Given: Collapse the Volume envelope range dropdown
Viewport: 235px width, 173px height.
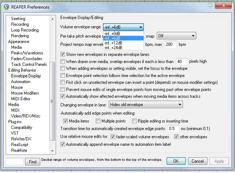Looking at the screenshot, I should point(123,27).
